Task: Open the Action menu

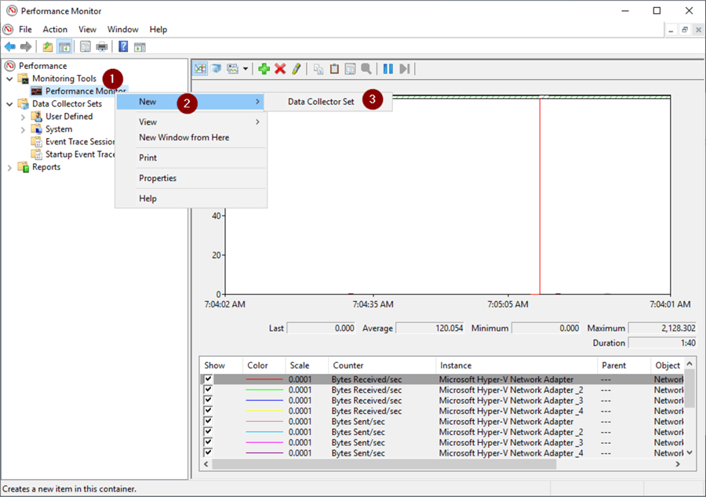Action: [55, 29]
